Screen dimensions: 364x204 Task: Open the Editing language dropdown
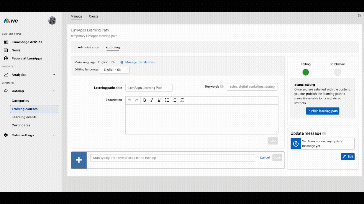click(x=115, y=69)
